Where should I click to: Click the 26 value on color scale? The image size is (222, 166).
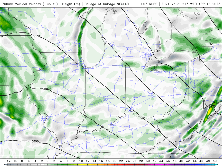pos(134,161)
